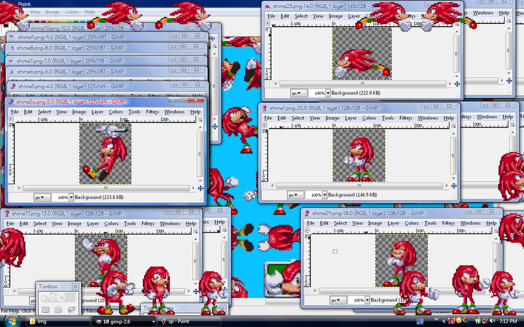Activate shime9.png window title bar
Image resolution: width=524 pixels, height=327 pixels.
click(107, 37)
